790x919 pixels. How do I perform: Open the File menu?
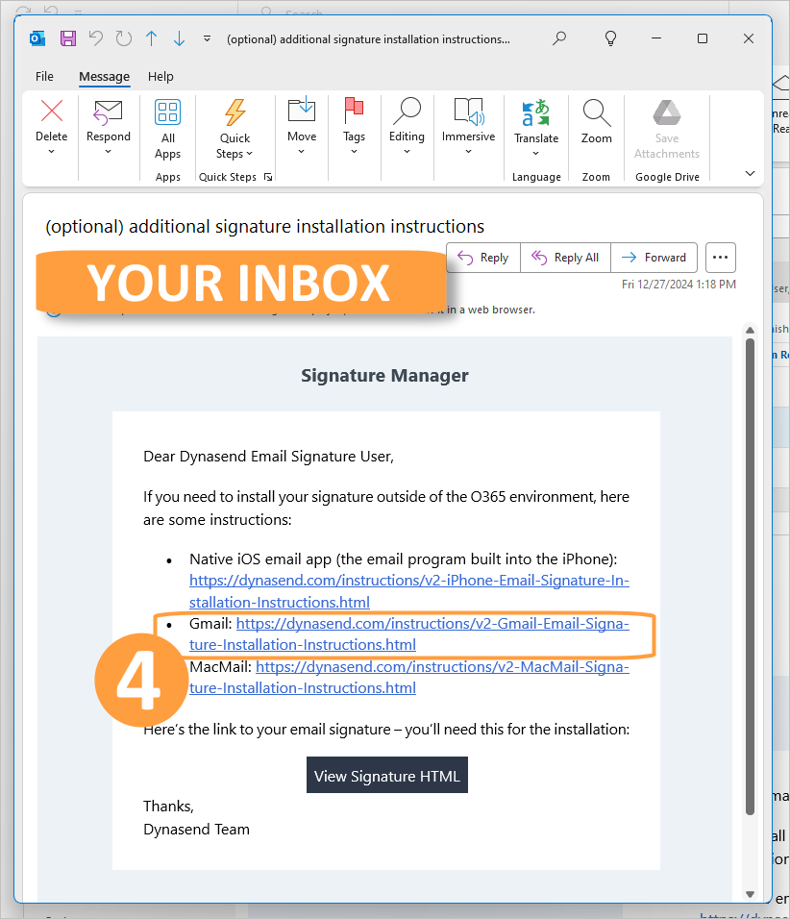click(x=44, y=76)
